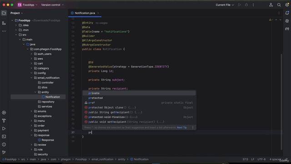The image size is (291, 164).
Task: Choose 'public void setRecipient' suggestion
Action: [139, 122]
